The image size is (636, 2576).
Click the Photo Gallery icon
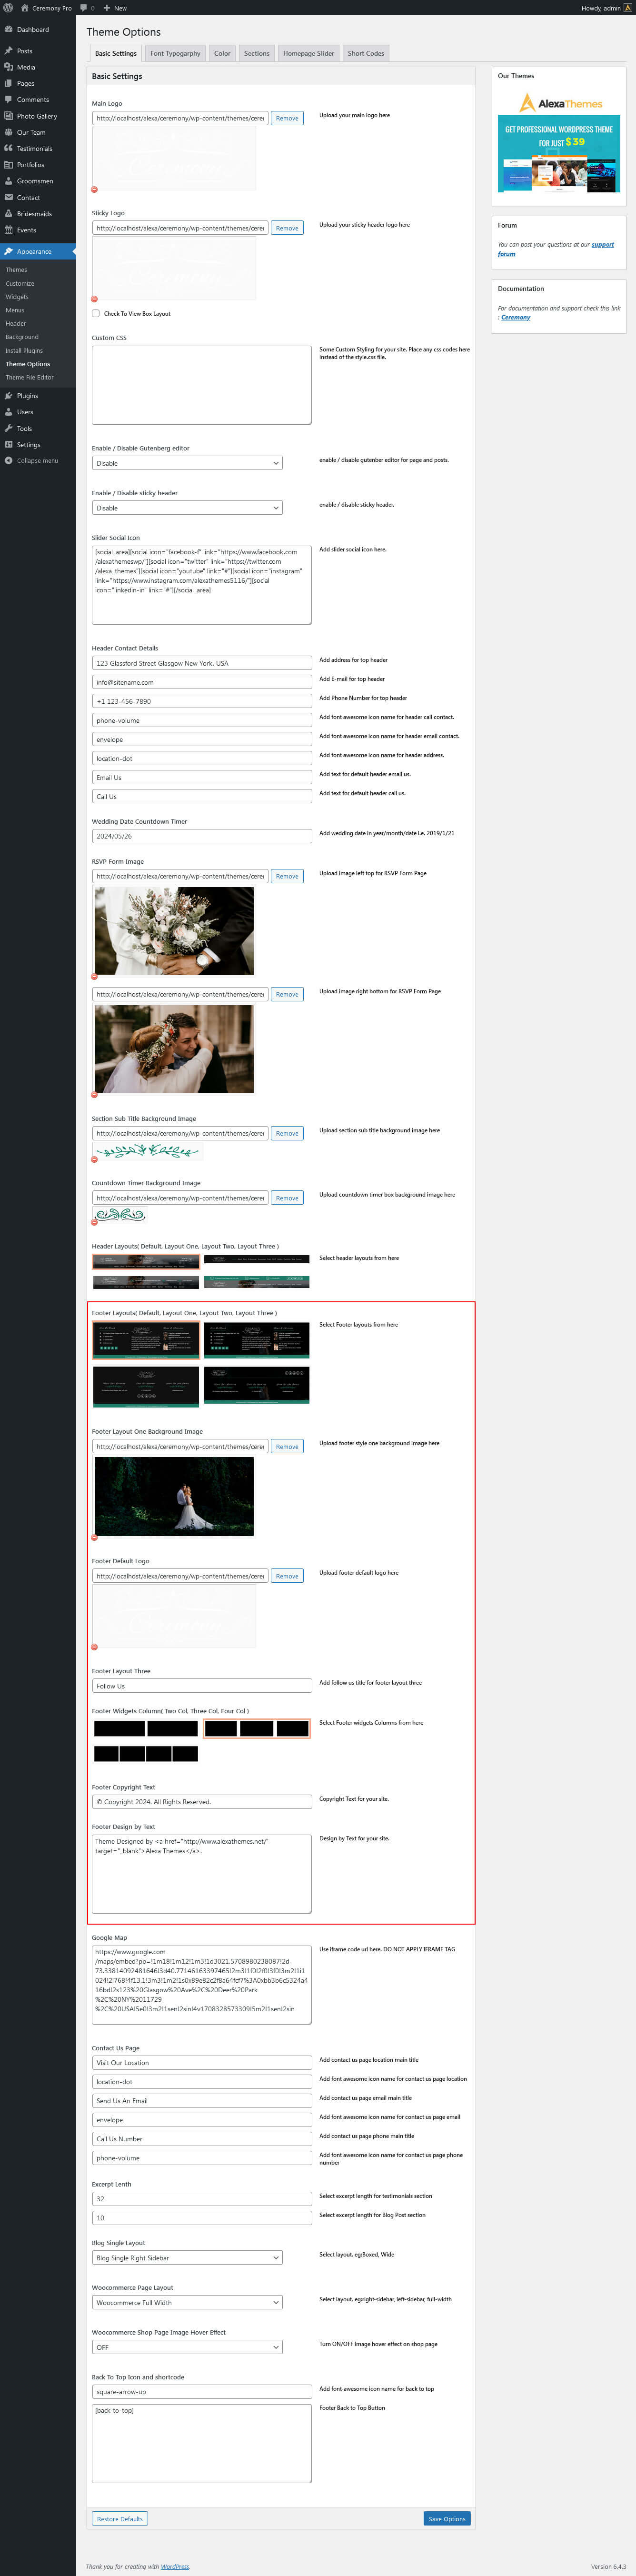(9, 116)
